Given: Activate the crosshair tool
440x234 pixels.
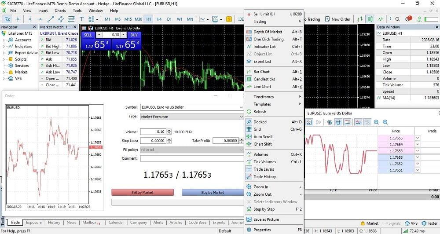Looking at the screenshot, I should coord(18,19).
